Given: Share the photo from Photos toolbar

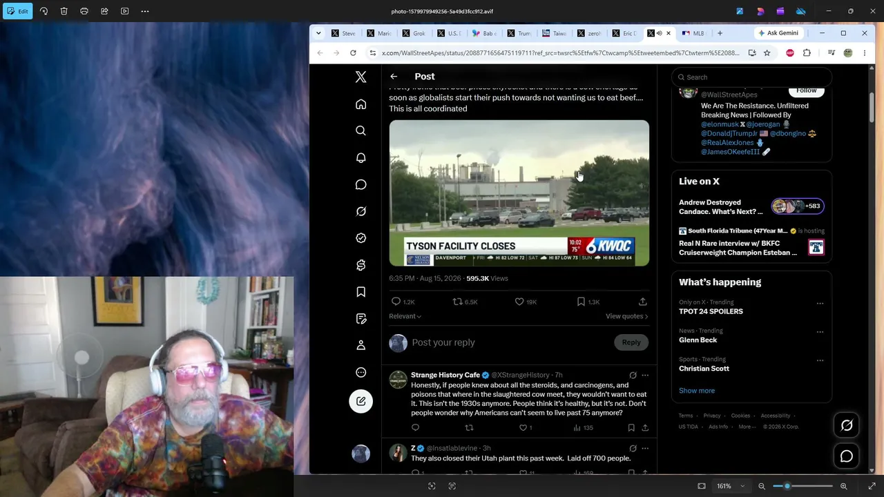Looking at the screenshot, I should [104, 11].
